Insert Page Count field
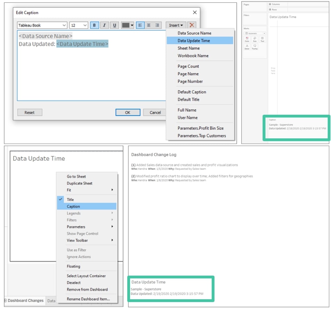This screenshot has width=331, height=309. [200, 66]
